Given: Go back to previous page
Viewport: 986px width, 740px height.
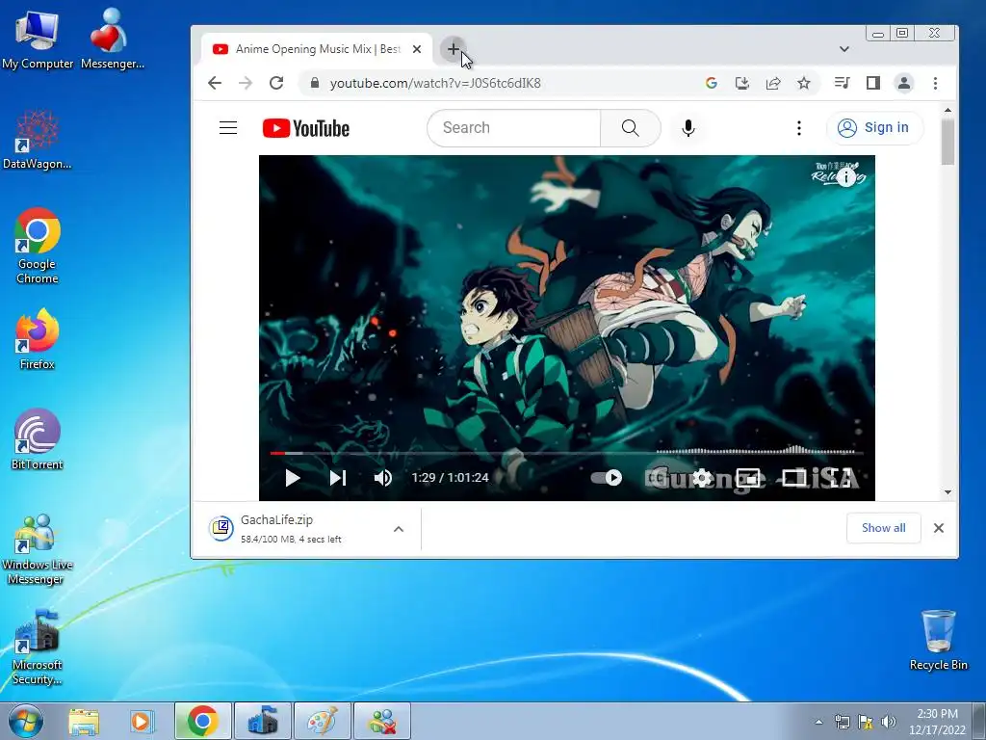Looking at the screenshot, I should point(215,83).
